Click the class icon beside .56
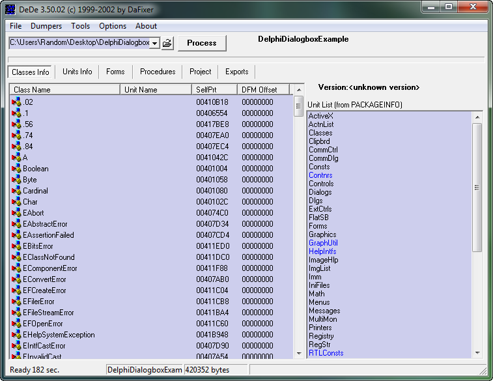 (x=16, y=124)
